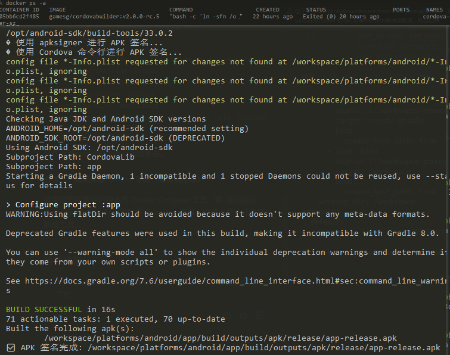Click the STATUS column header
This screenshot has width=450, height=355.
point(316,10)
